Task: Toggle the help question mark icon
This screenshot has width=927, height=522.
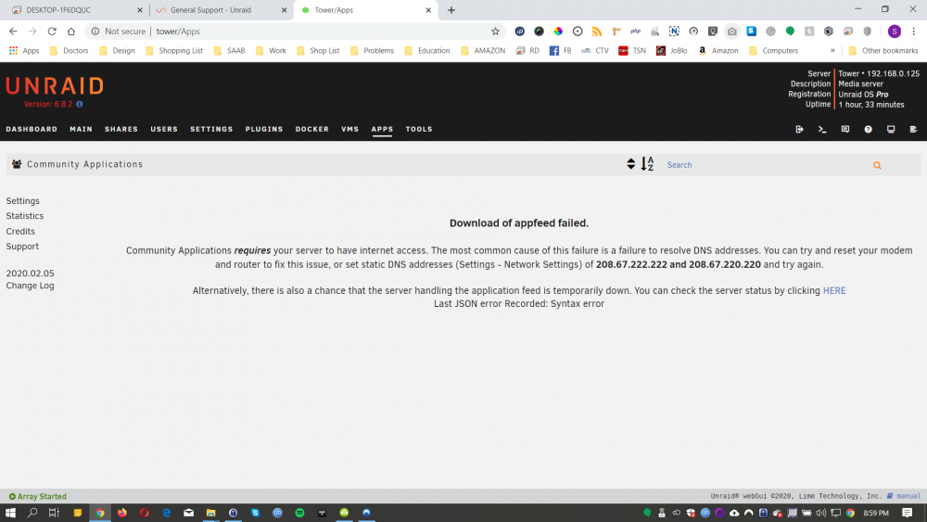Action: [x=868, y=129]
